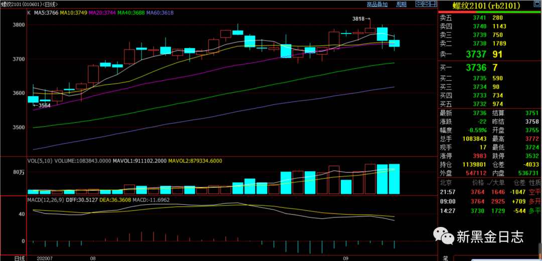
Task: Click the MACD(12,26,9) indicator label
Action: (x=45, y=199)
